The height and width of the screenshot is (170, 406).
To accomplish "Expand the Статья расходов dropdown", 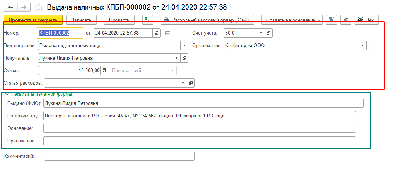I will (x=183, y=83).
